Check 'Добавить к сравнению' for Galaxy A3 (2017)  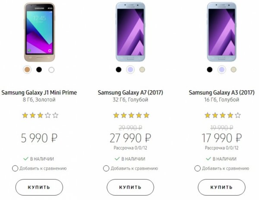click(198, 168)
